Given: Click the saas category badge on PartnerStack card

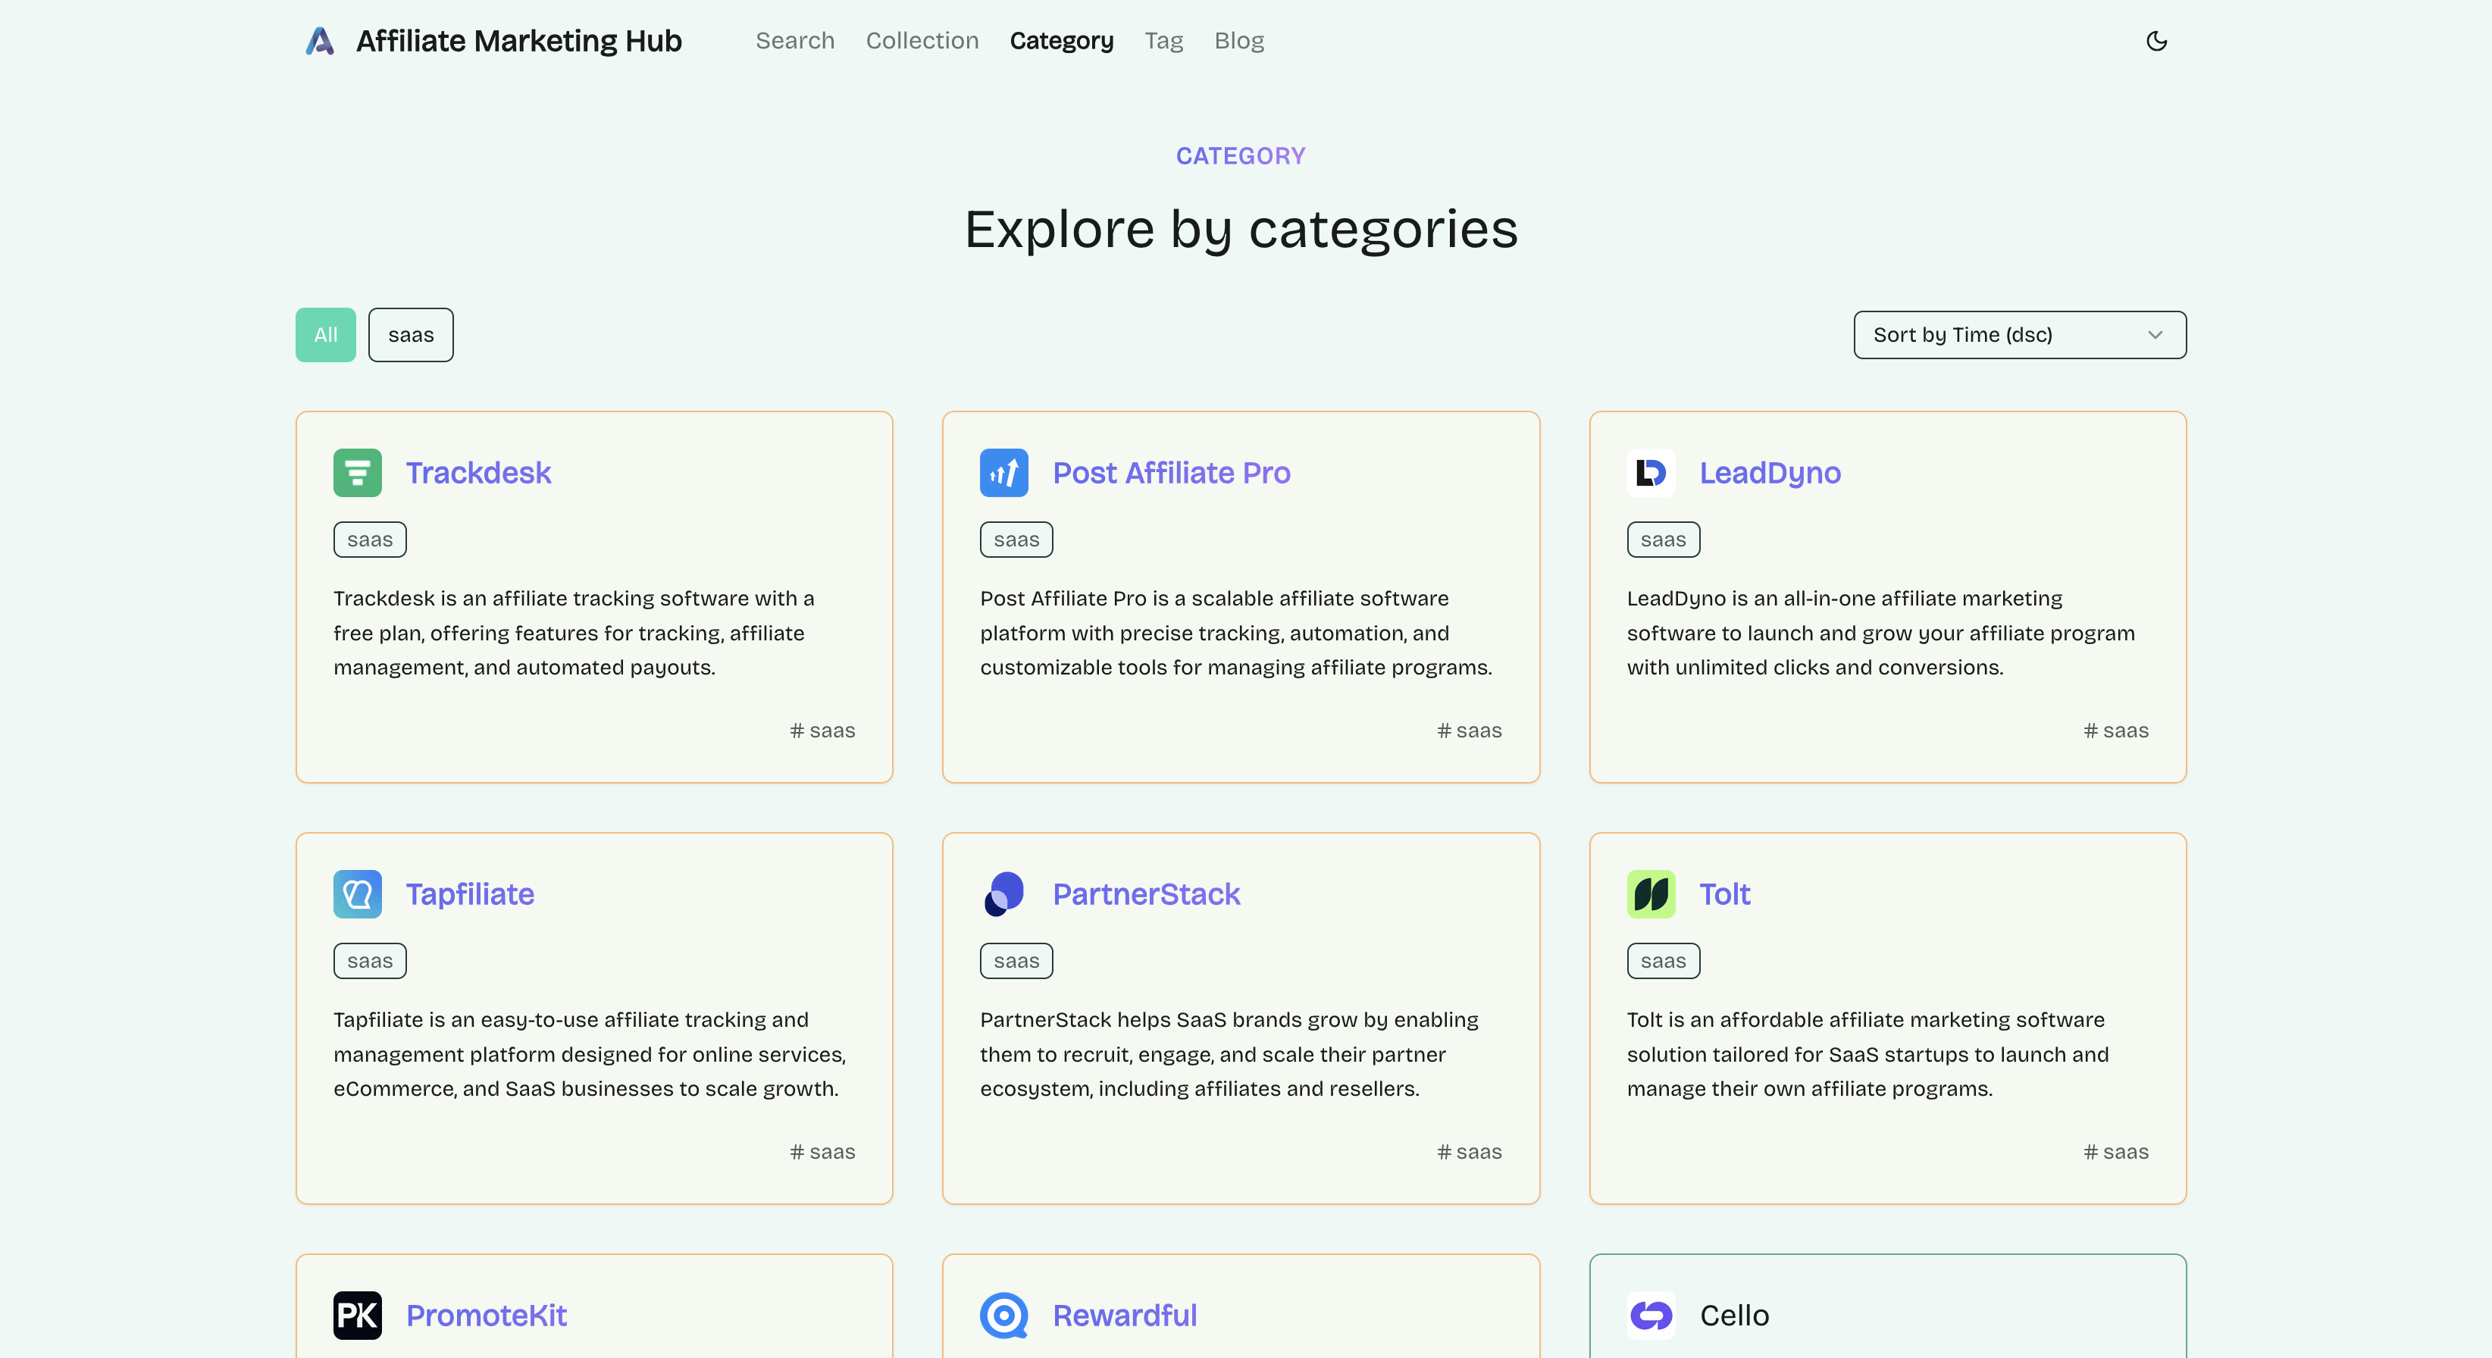Looking at the screenshot, I should pyautogui.click(x=1016, y=962).
